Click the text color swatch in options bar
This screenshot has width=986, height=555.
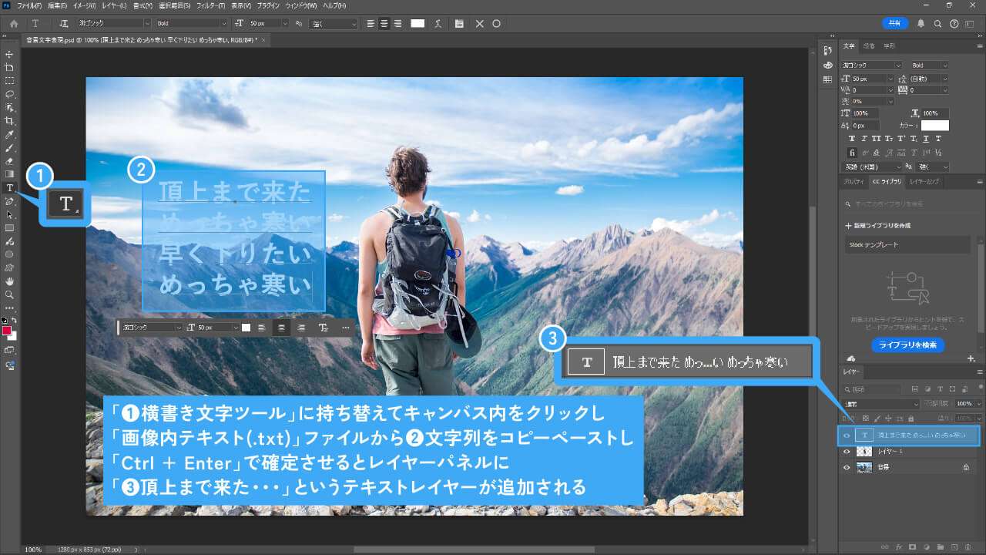point(418,24)
